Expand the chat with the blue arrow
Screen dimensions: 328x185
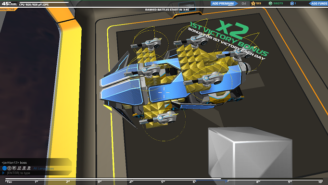3,173
